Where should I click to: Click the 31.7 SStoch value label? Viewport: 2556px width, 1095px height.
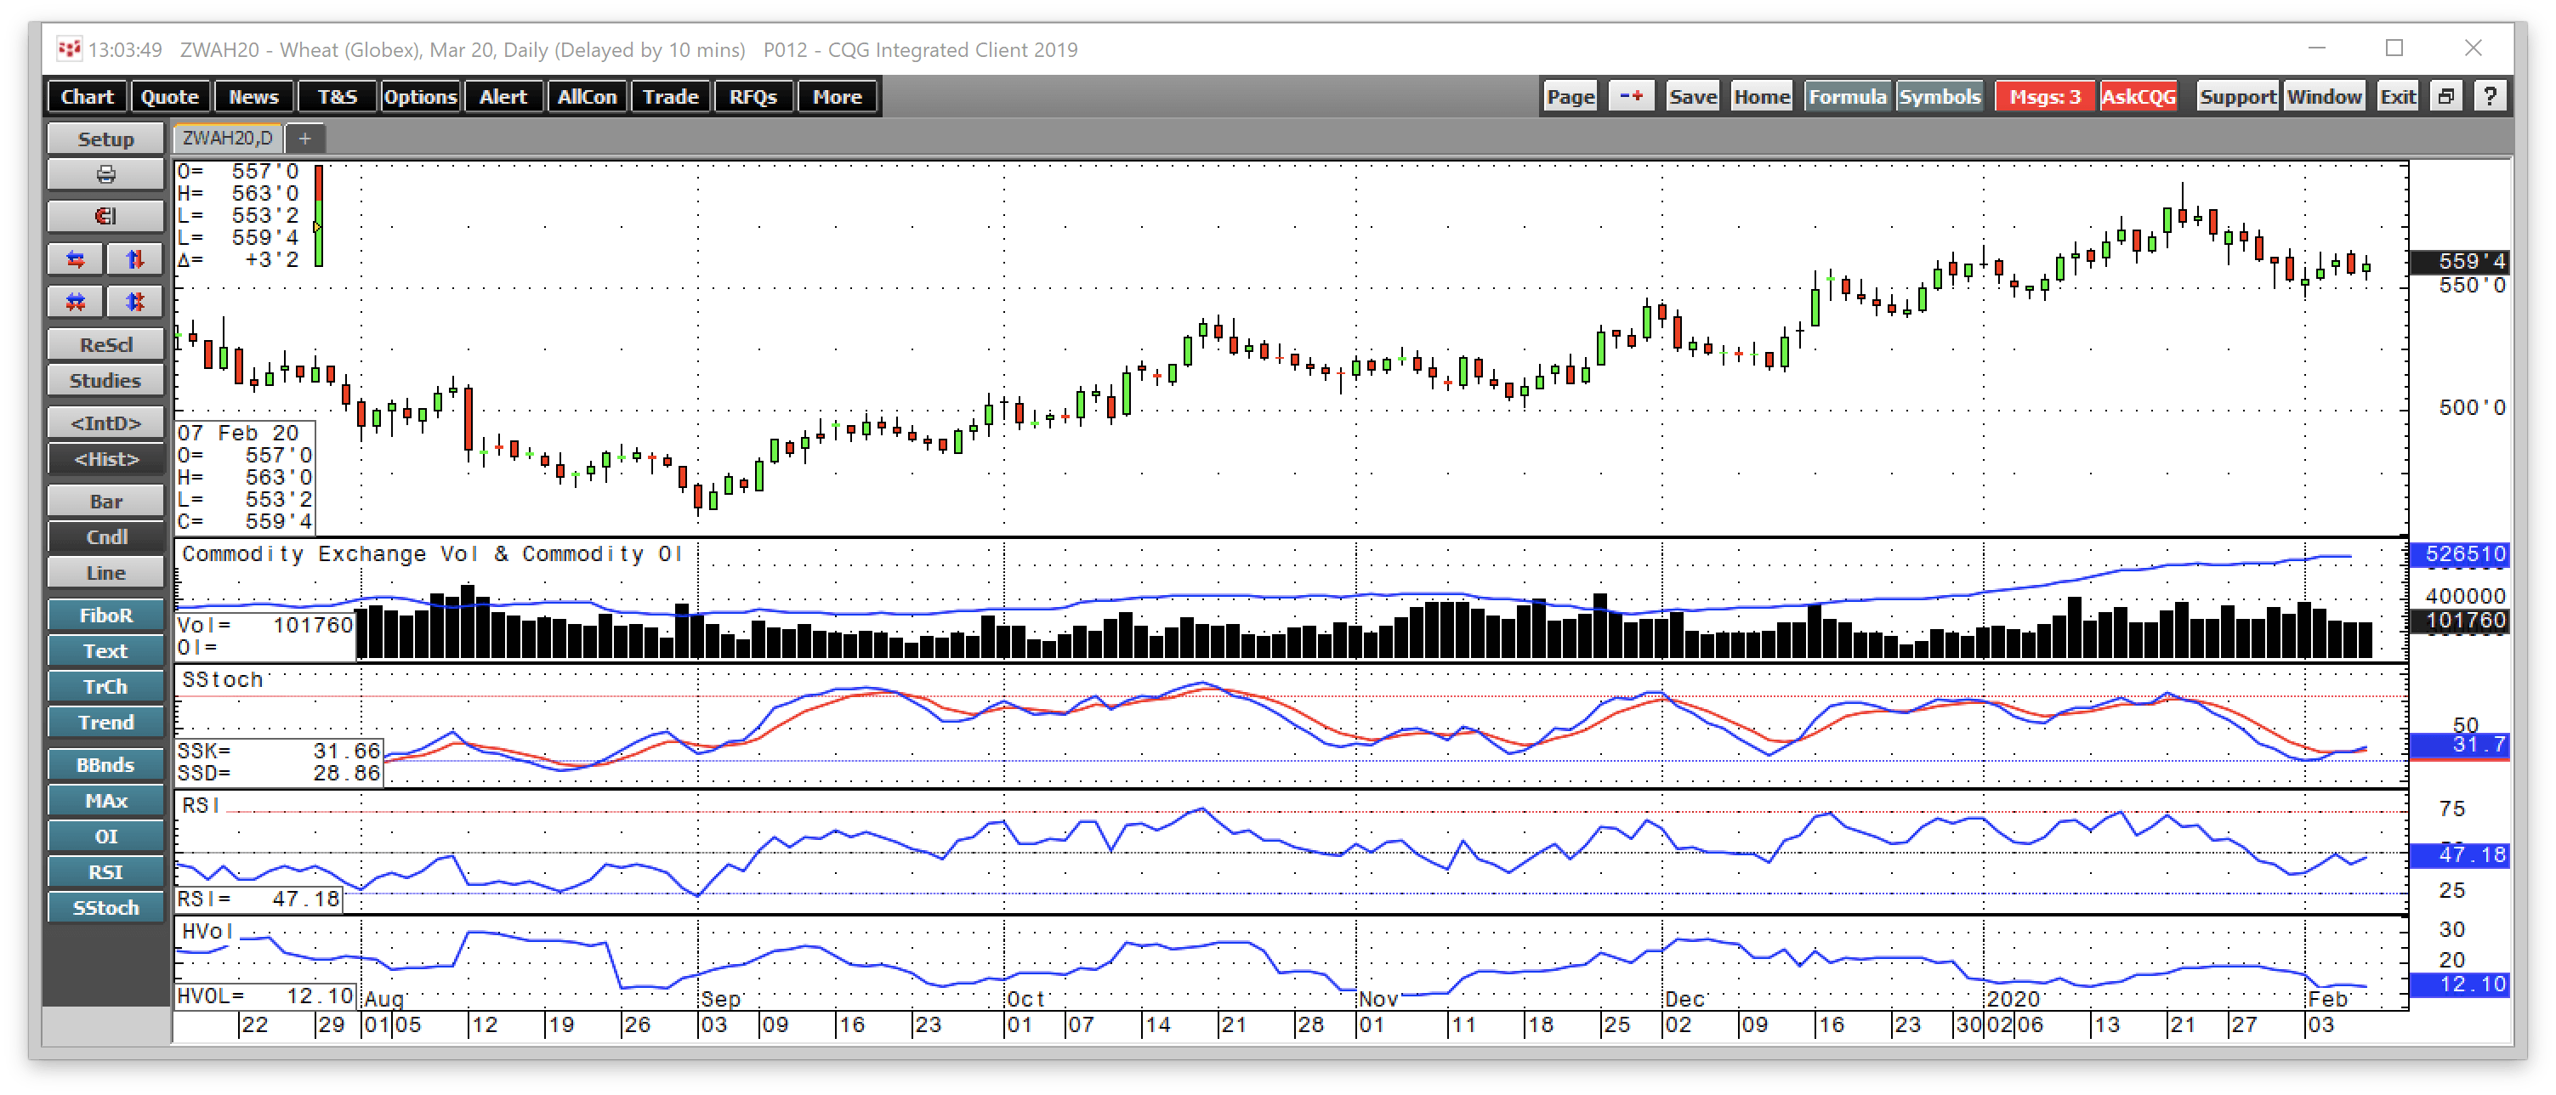[x=2460, y=745]
